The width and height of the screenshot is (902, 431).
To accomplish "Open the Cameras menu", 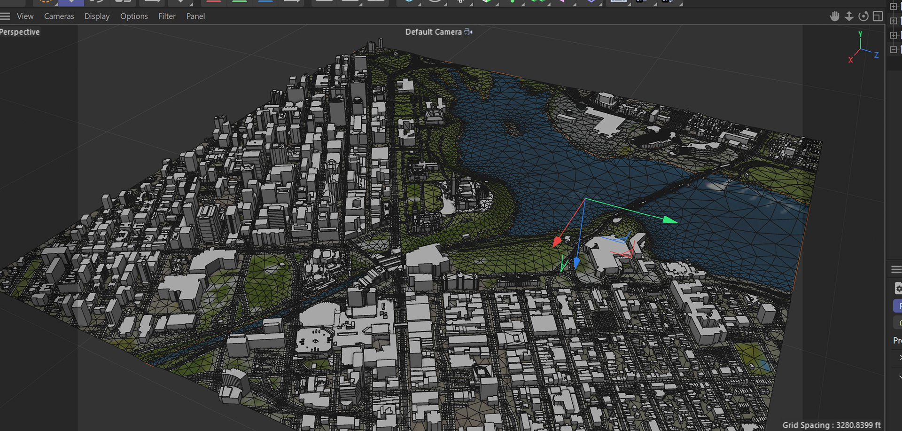I will coord(59,16).
